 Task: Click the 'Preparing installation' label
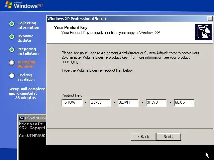[28, 51]
